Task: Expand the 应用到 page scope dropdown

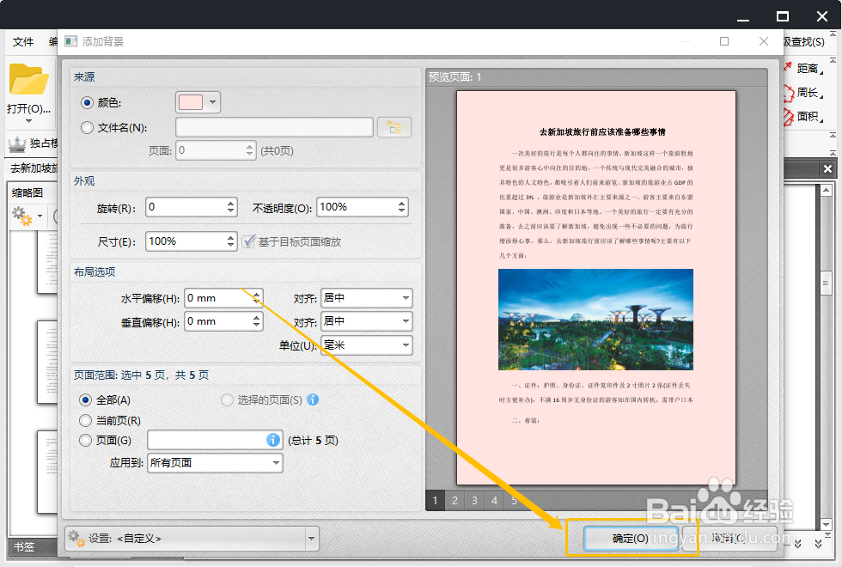Action: pyautogui.click(x=214, y=463)
